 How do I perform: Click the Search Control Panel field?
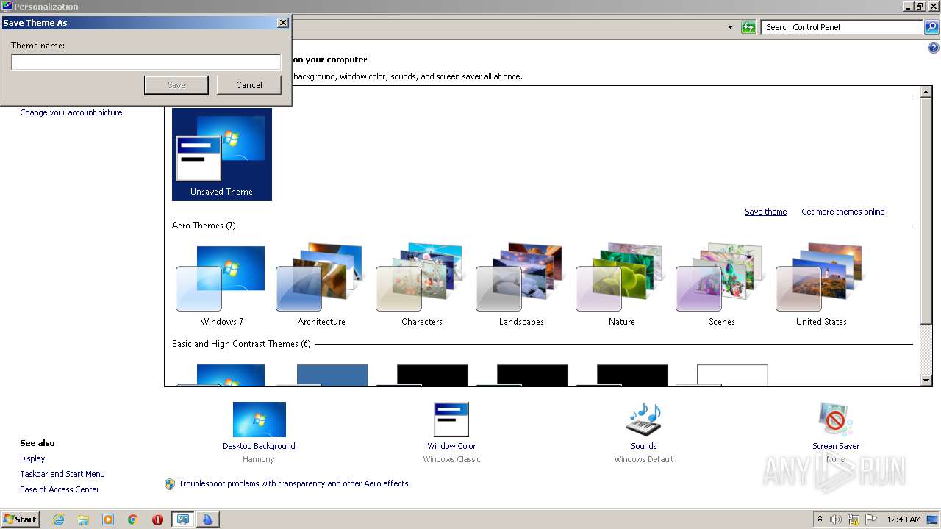[x=842, y=27]
